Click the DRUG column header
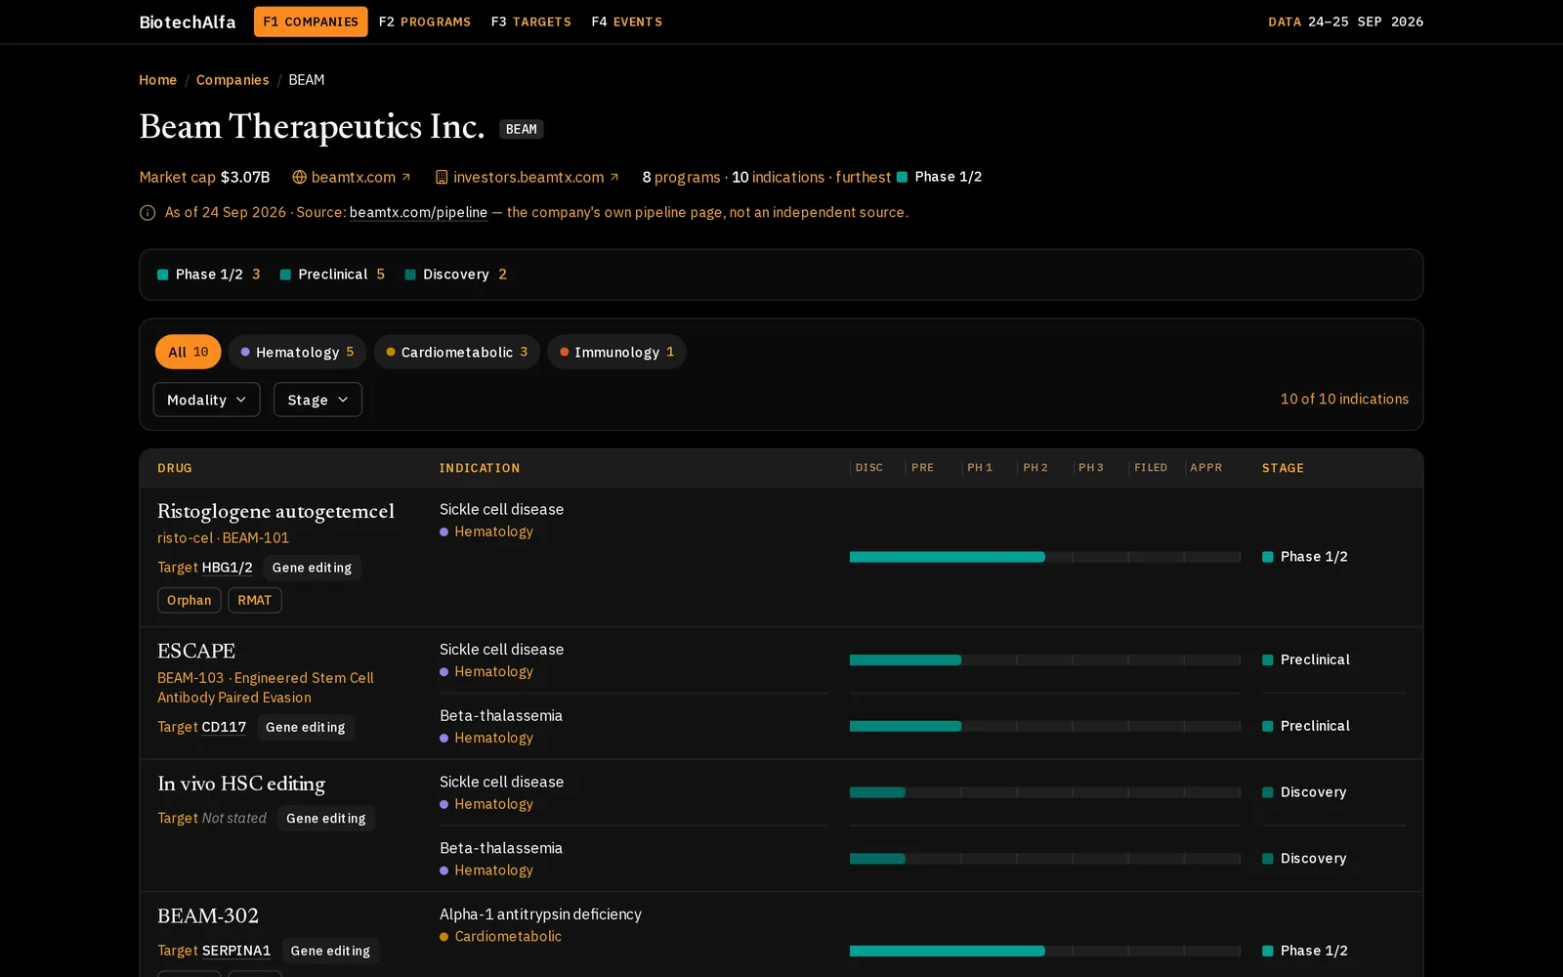The width and height of the screenshot is (1563, 977). point(175,468)
